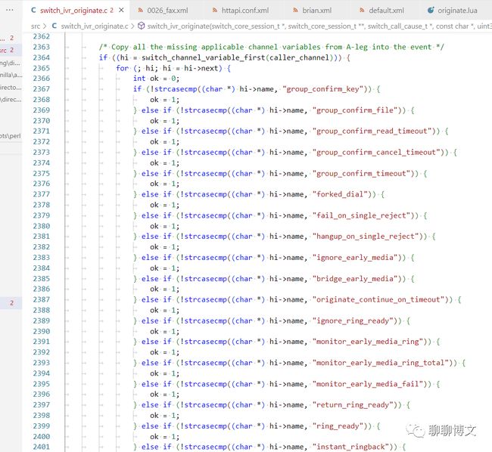
Task: Click the src breadcrumb
Action: coord(36,26)
